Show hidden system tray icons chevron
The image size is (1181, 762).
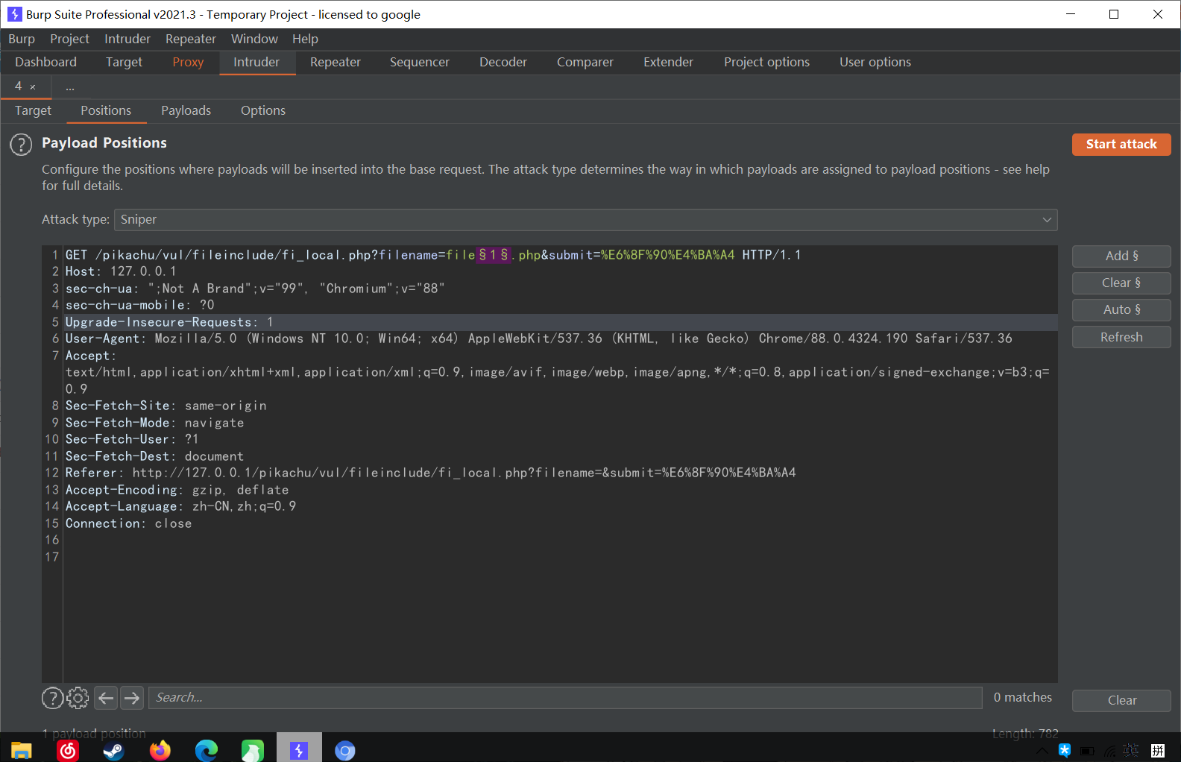[1042, 751]
